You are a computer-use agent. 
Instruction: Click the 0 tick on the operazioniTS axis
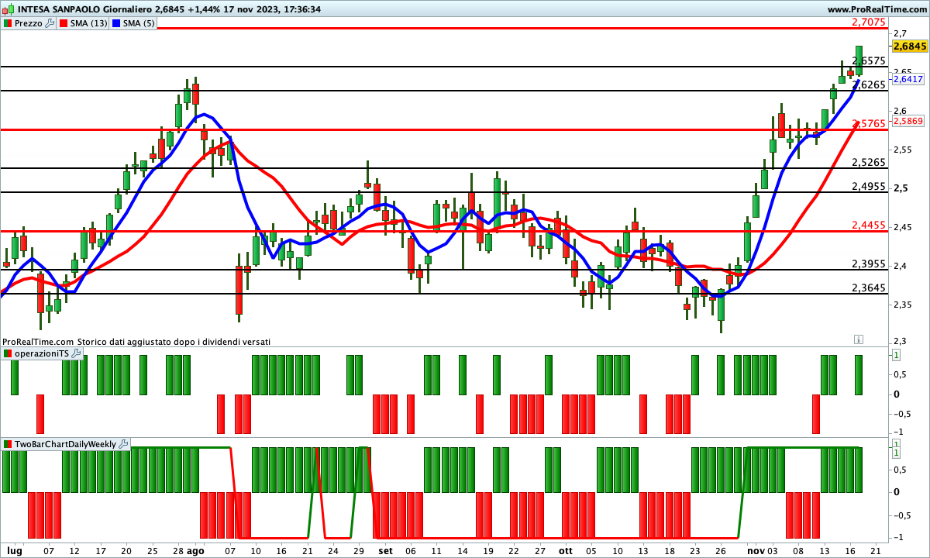pyautogui.click(x=897, y=394)
